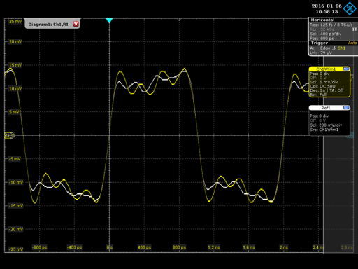Click the IT interpolated time indicator
The image size is (358, 269).
355,29
